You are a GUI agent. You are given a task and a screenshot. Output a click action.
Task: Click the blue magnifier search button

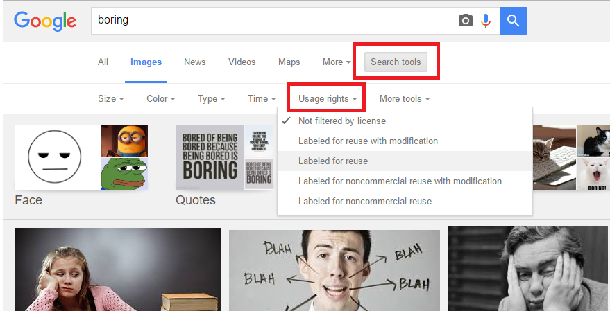[x=513, y=21]
